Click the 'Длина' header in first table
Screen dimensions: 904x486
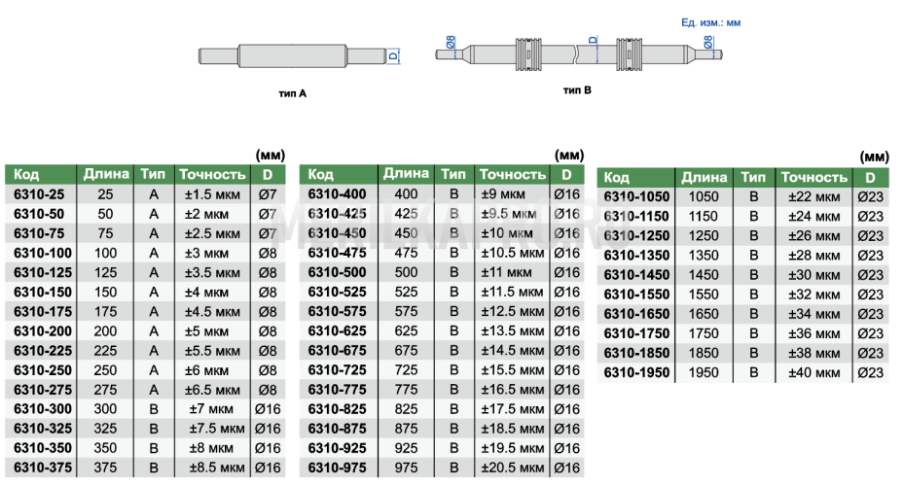tap(105, 175)
